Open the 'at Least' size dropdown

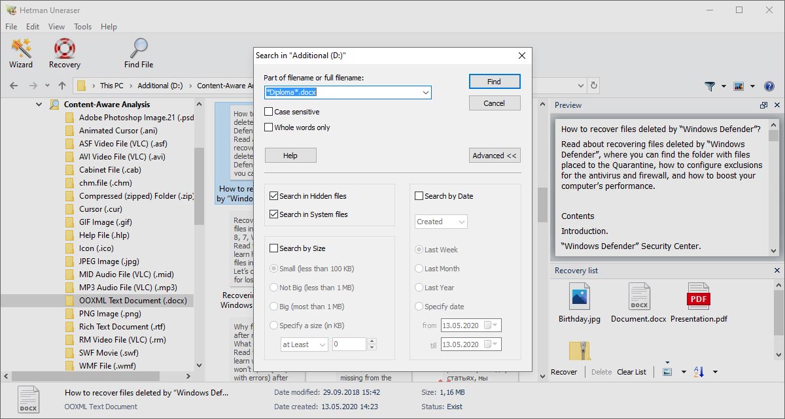[x=323, y=344]
